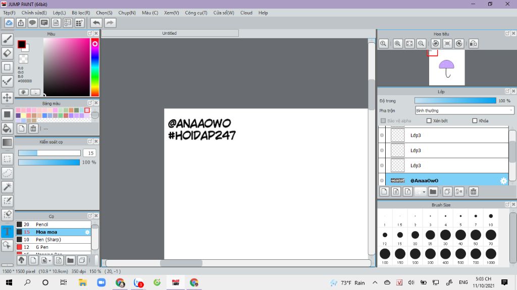Open settings gear for Moa moa brush

coord(87,232)
